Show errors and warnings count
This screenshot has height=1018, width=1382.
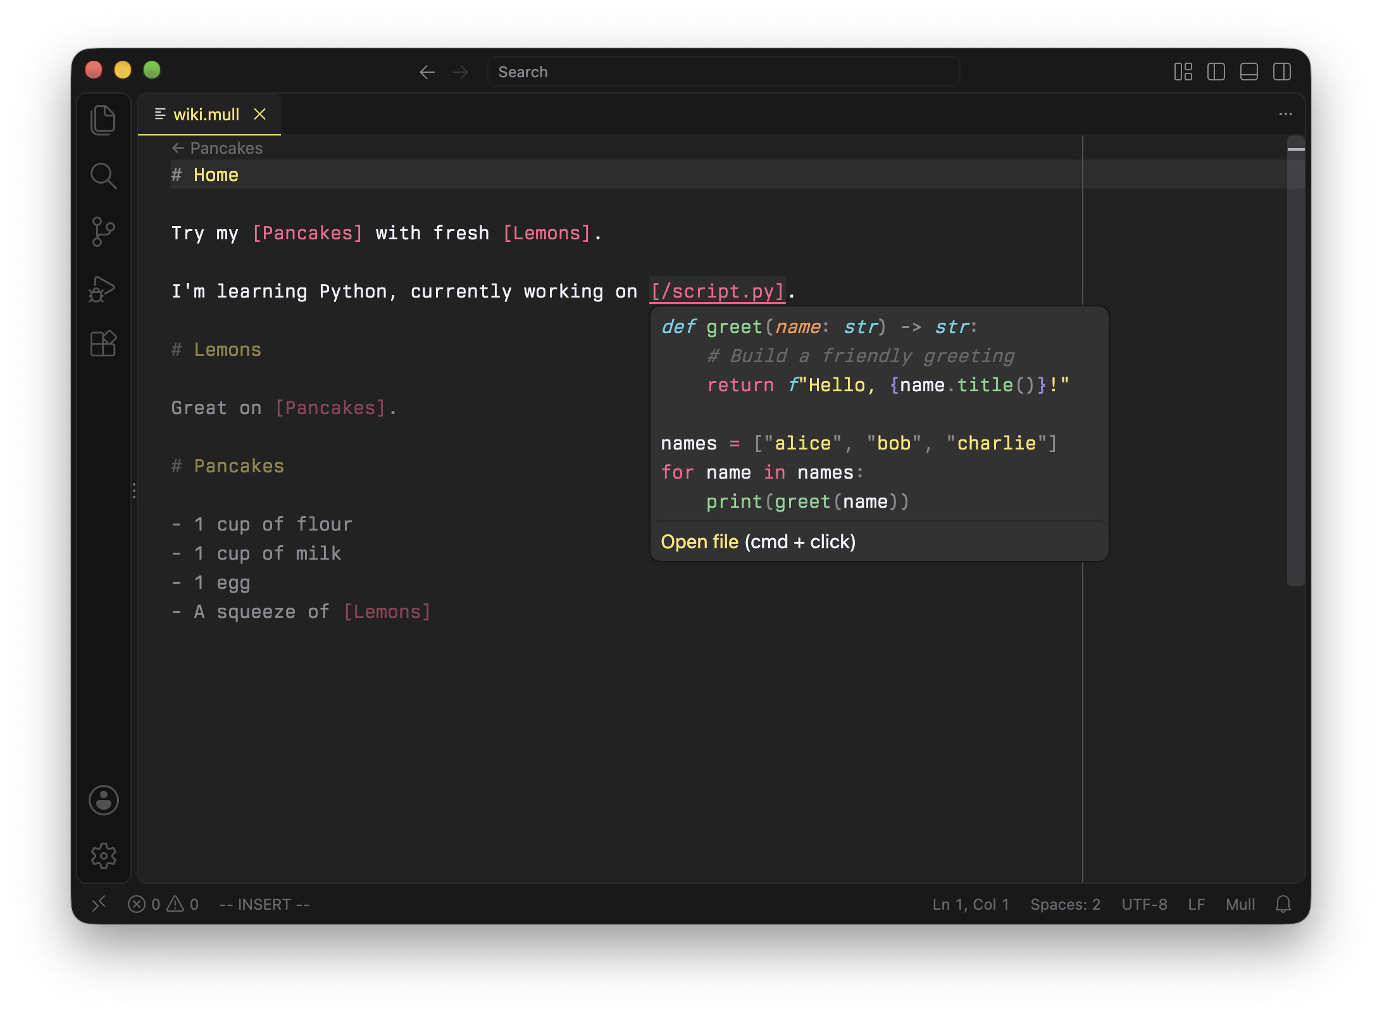pyautogui.click(x=163, y=904)
